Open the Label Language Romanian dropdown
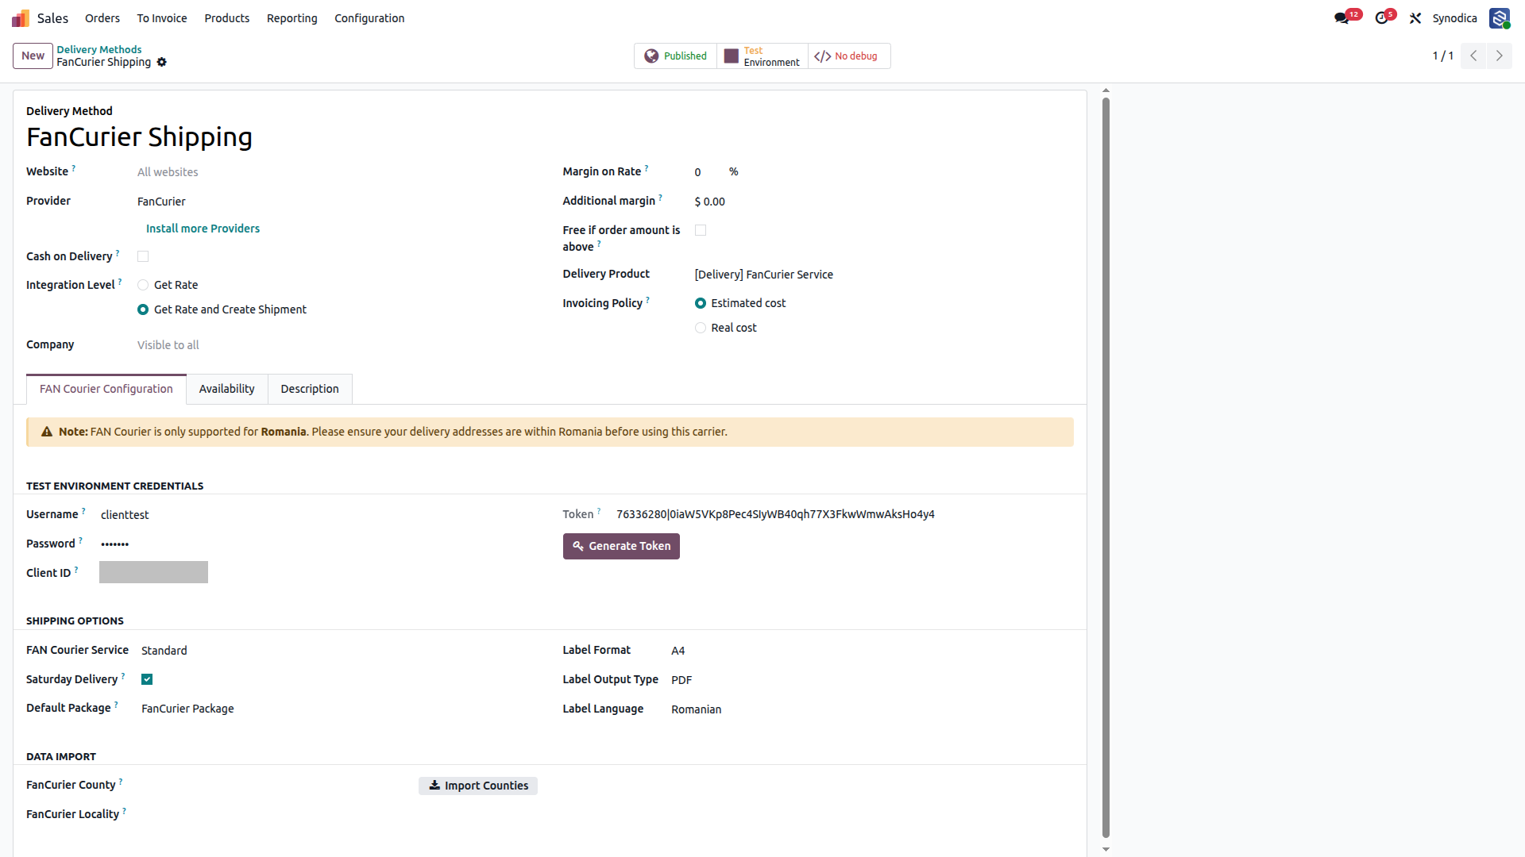This screenshot has width=1525, height=857. tap(871, 709)
